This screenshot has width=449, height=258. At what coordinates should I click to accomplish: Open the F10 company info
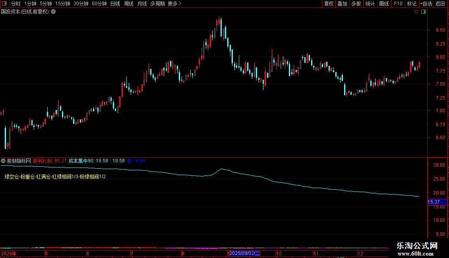398,4
